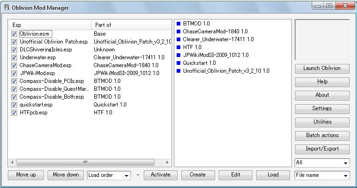The width and height of the screenshot is (357, 188).
Task: Uncheck Unofficial Oblivion Patch.esp checkbox
Action: click(x=14, y=42)
